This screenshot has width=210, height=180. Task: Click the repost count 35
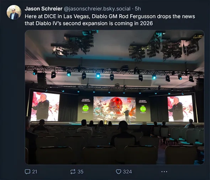tap(80, 171)
